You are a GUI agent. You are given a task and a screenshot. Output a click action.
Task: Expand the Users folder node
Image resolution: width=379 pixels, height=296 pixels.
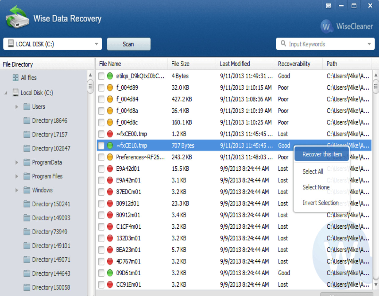pyautogui.click(x=17, y=107)
